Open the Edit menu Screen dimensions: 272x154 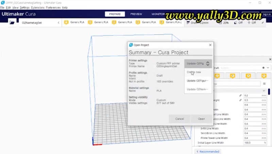click(x=8, y=7)
